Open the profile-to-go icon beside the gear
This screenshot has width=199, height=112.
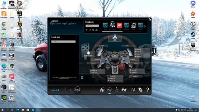point(133,90)
